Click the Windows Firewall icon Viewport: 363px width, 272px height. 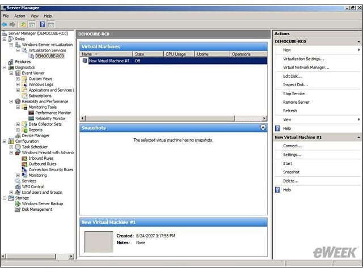tap(18, 152)
